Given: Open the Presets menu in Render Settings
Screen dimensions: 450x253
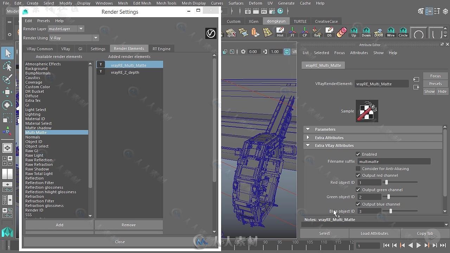Looking at the screenshot, I should pos(43,21).
